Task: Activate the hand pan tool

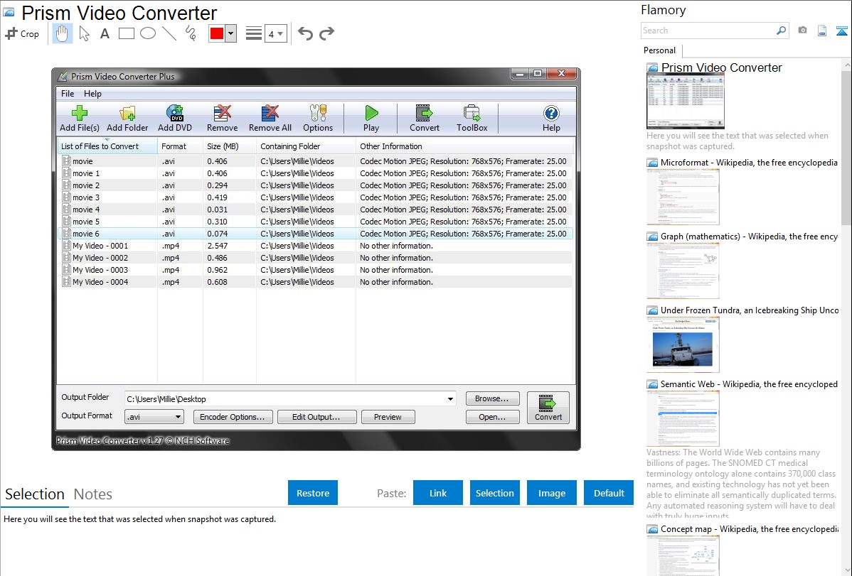Action: coord(62,33)
